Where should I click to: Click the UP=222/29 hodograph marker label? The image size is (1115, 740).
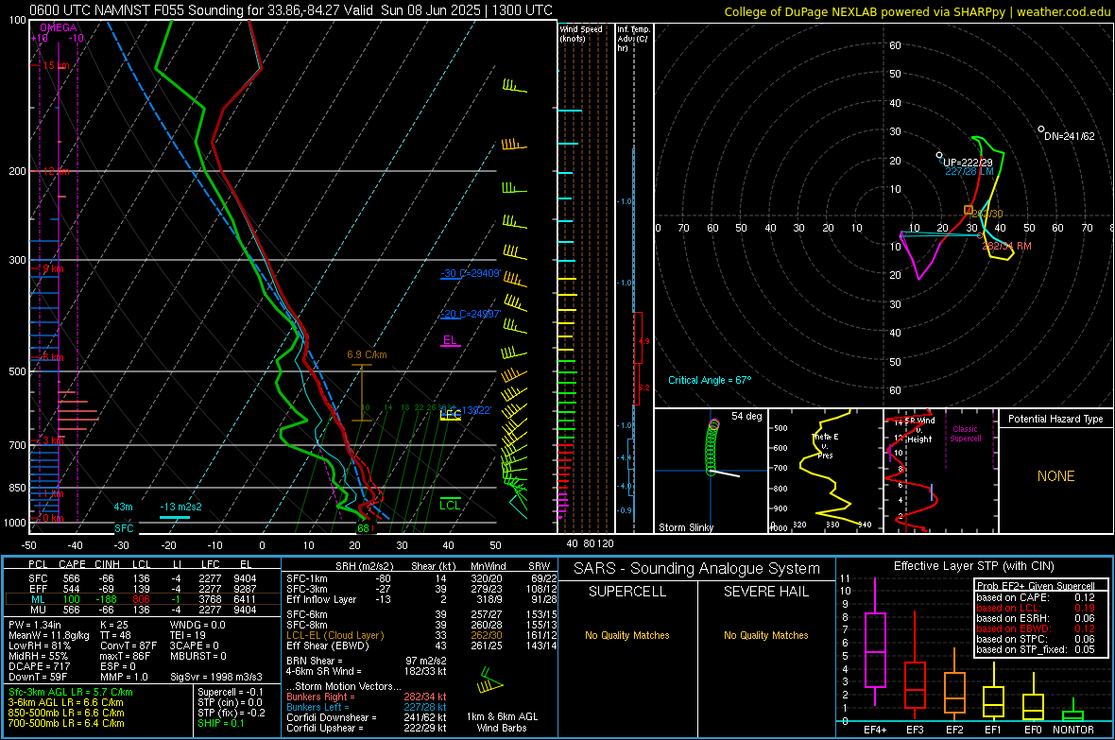point(968,163)
